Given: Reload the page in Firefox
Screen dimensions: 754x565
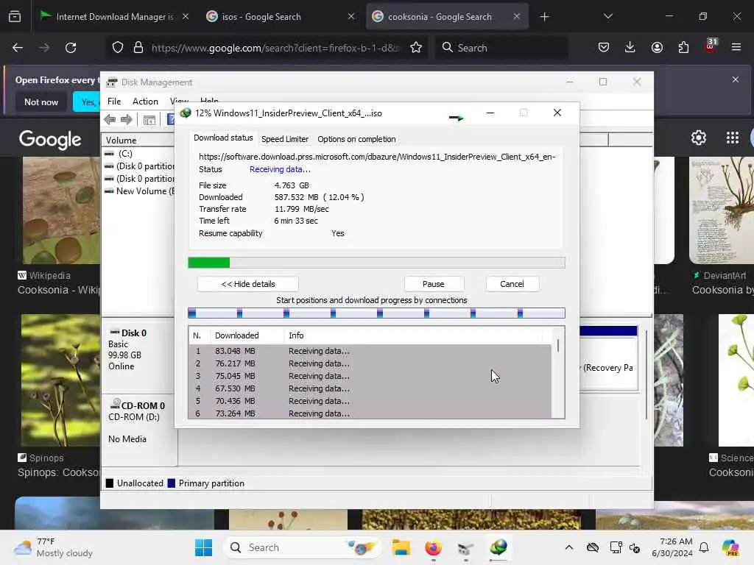Looking at the screenshot, I should pyautogui.click(x=71, y=48).
